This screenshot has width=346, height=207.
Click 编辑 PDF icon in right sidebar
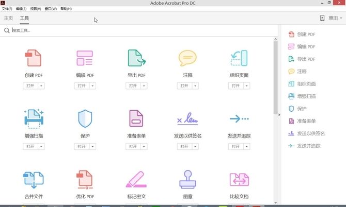pos(291,47)
